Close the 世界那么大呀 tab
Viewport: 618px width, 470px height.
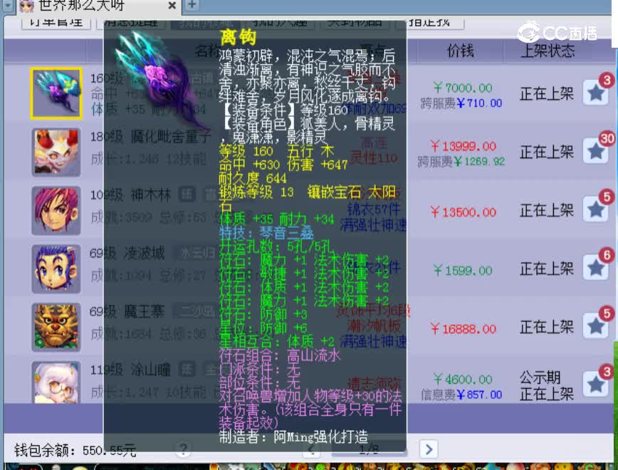click(172, 6)
